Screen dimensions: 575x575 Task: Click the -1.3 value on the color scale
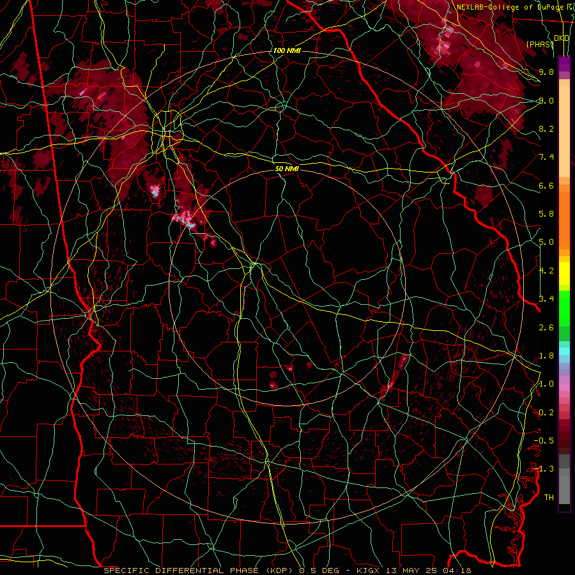coord(544,469)
